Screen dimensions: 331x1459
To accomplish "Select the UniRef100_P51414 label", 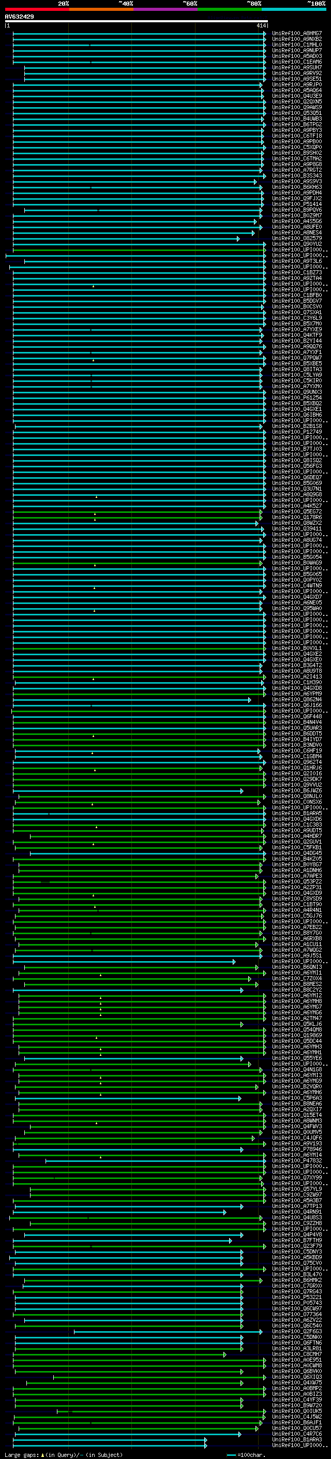I will click(297, 204).
